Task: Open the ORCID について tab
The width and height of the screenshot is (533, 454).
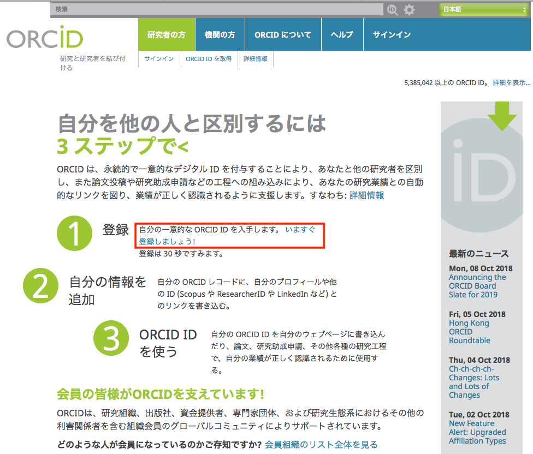Action: tap(283, 34)
